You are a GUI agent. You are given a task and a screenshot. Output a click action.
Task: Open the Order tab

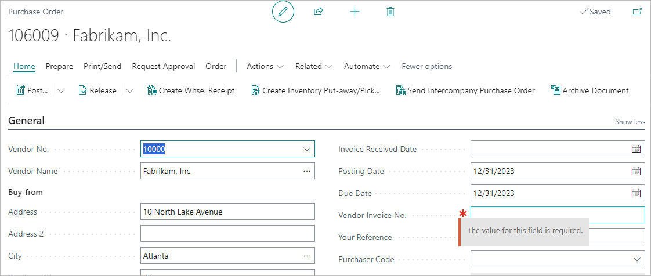tap(216, 67)
